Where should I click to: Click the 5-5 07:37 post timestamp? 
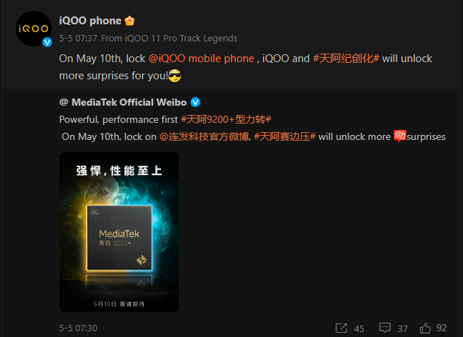(78, 39)
